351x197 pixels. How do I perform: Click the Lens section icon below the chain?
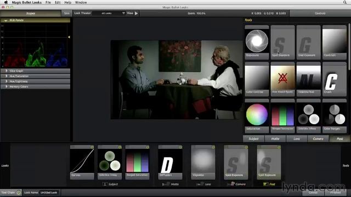[200, 184]
